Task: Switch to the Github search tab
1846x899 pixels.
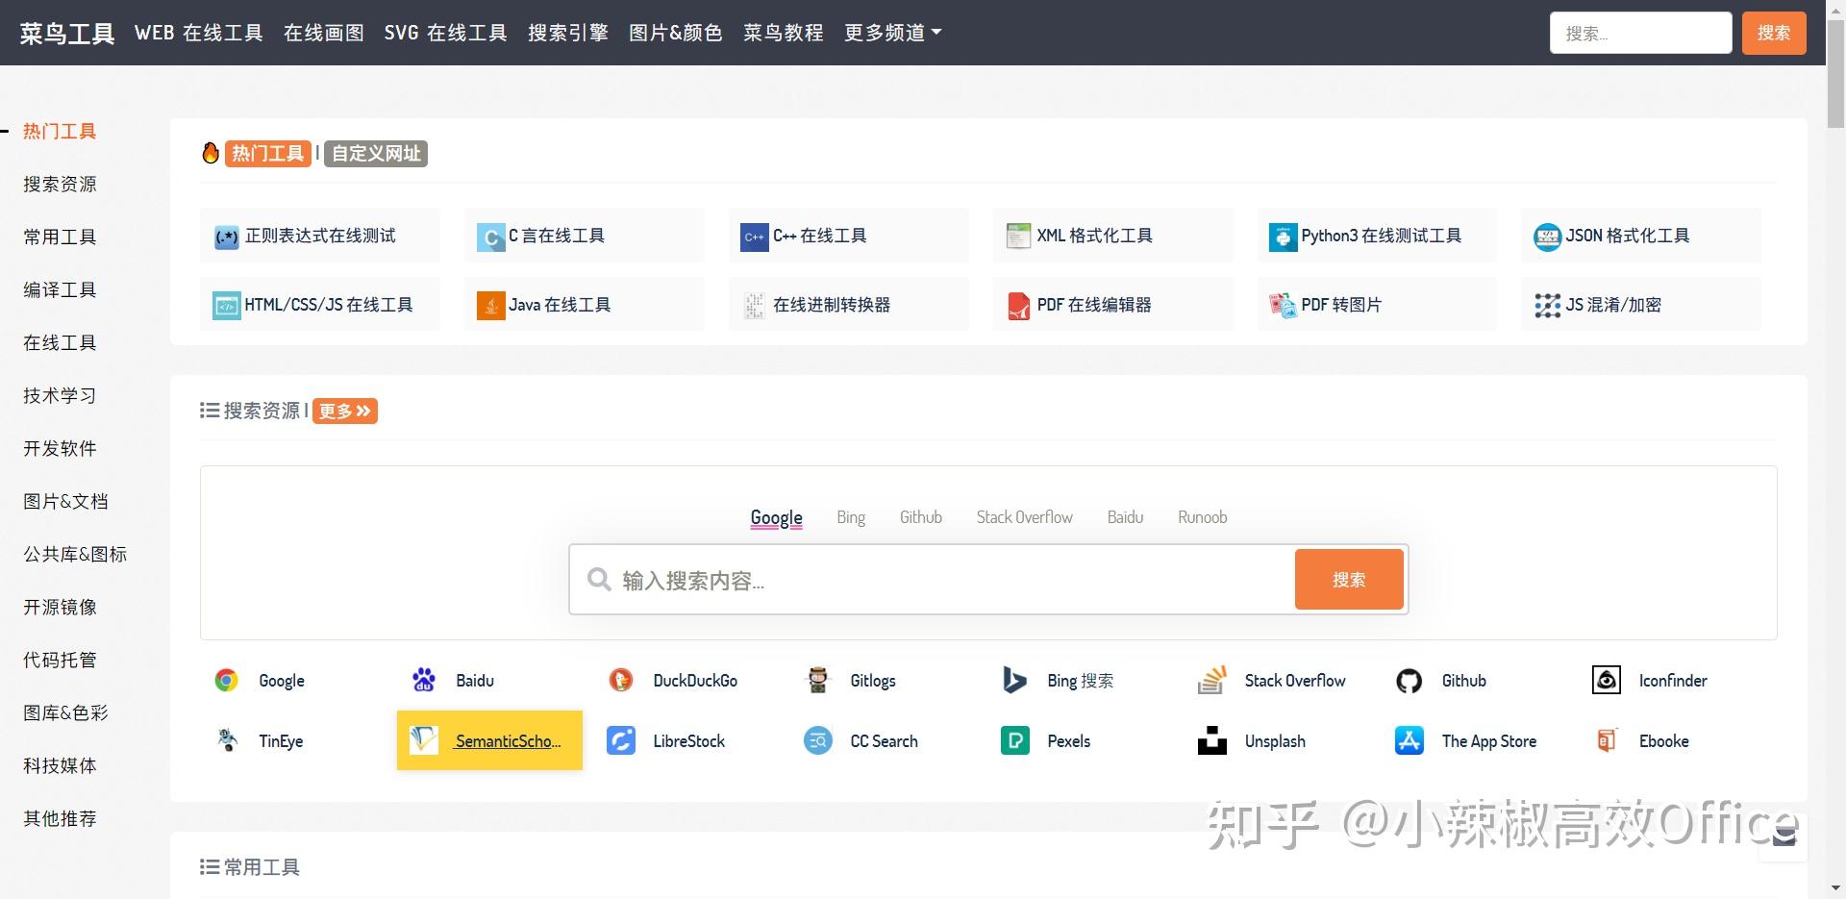Action: tap(920, 516)
